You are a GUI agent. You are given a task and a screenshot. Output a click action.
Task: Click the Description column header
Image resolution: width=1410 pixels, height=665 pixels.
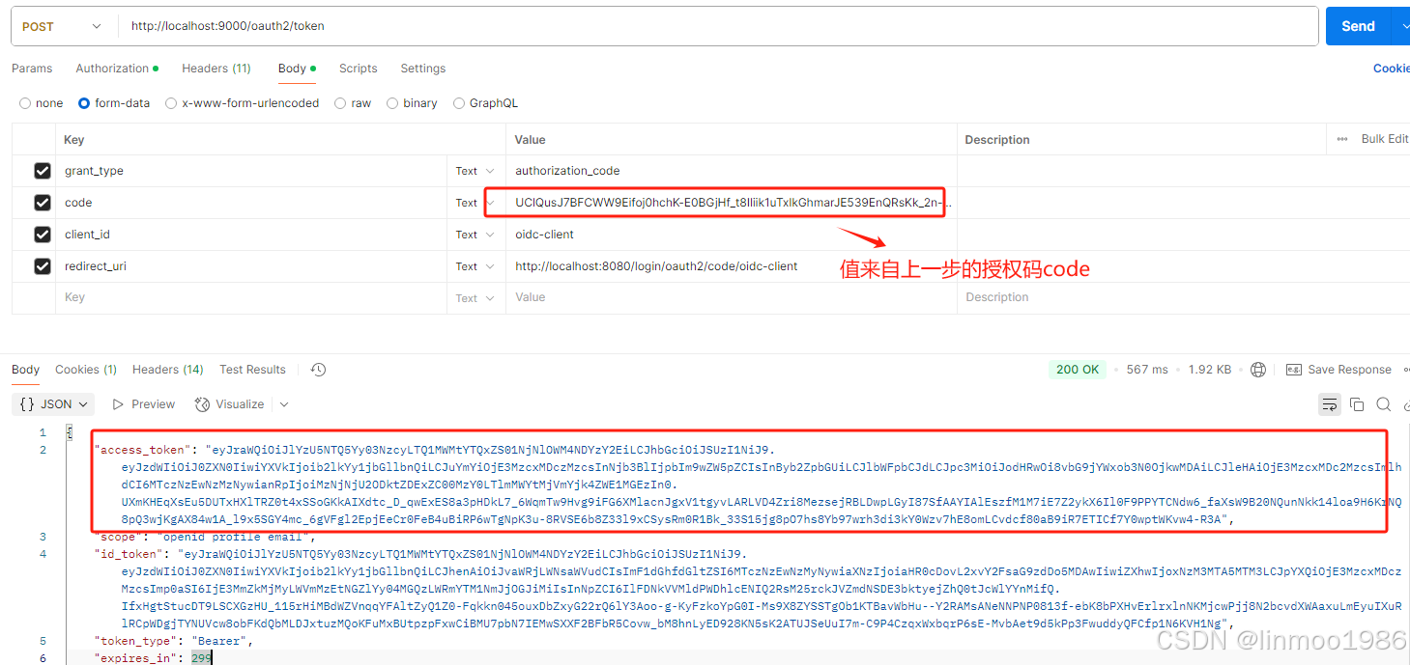tap(997, 139)
